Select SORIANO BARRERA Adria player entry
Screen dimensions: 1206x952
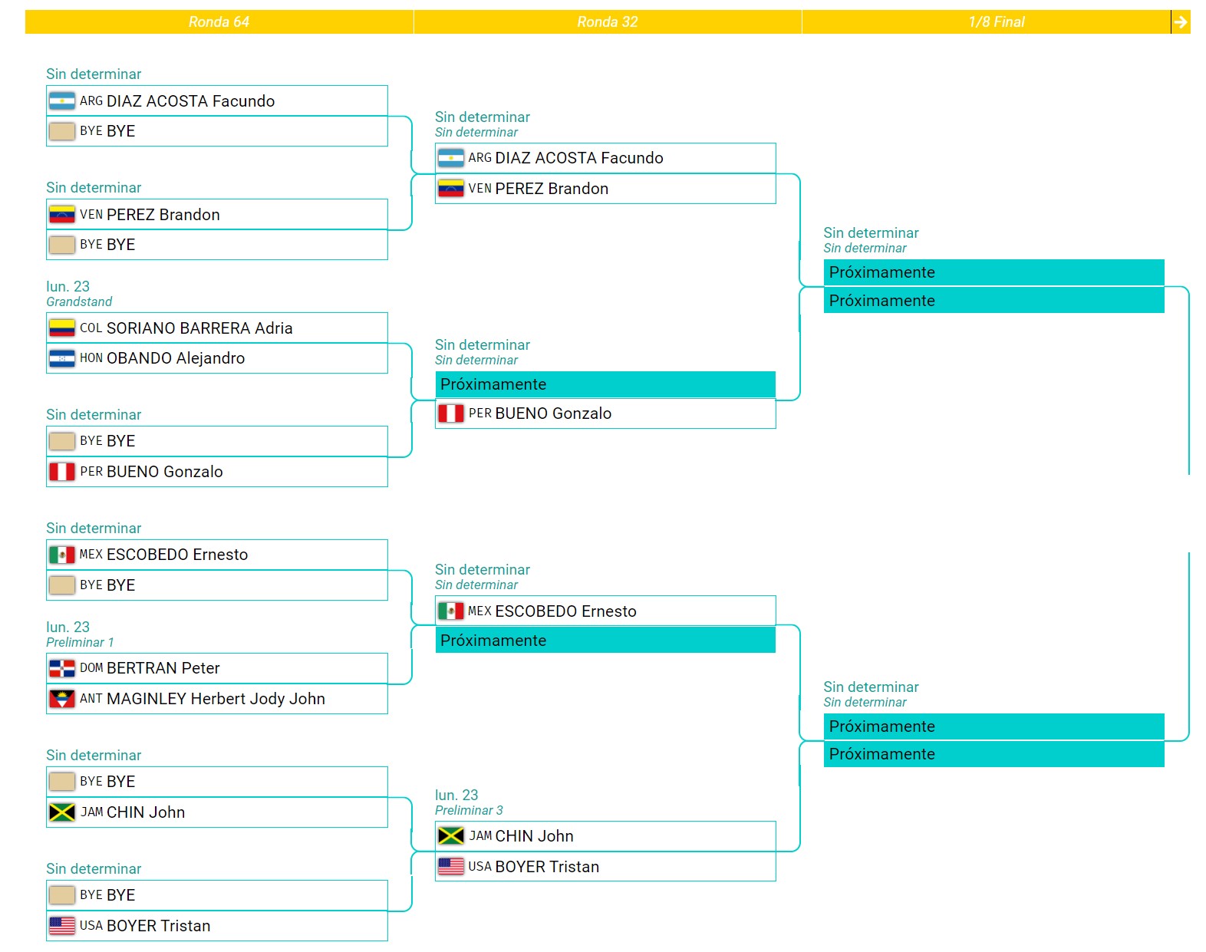[x=199, y=328]
